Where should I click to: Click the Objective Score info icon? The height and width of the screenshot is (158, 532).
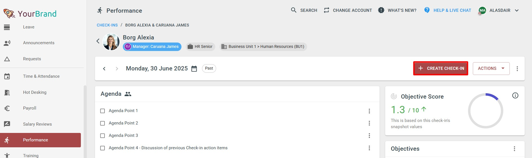(515, 95)
